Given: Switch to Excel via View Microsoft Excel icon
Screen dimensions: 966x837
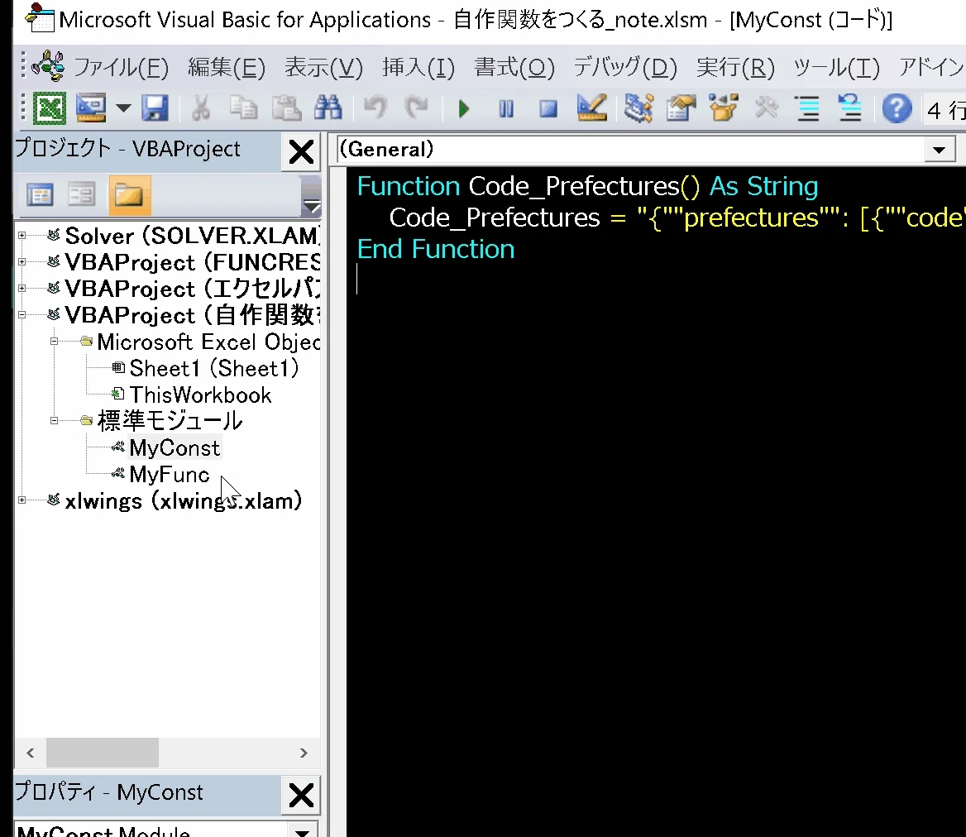Looking at the screenshot, I should tap(50, 109).
